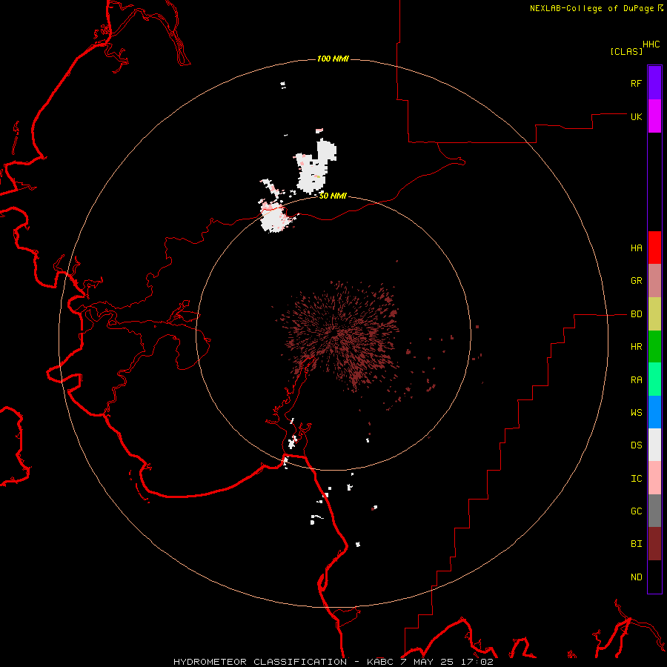Click the HHC product code text
This screenshot has width=667, height=667.
point(651,44)
